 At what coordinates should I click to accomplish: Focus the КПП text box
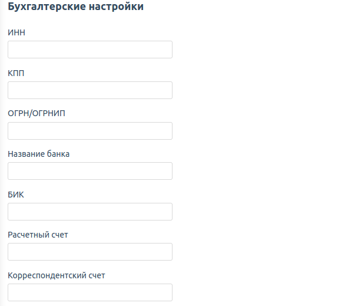click(x=90, y=90)
